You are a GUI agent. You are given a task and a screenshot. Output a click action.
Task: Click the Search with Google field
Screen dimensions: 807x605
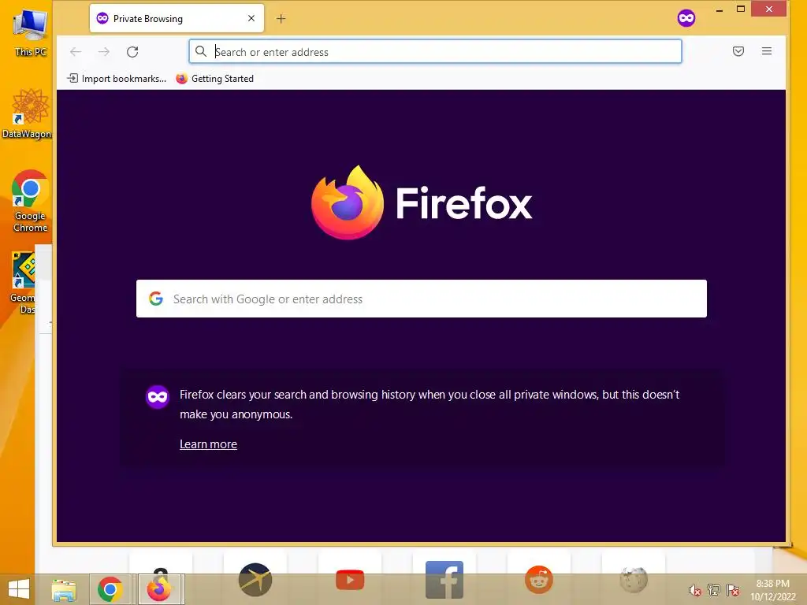click(422, 299)
